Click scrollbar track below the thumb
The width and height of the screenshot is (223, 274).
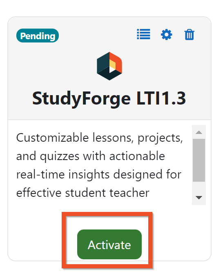click(199, 188)
